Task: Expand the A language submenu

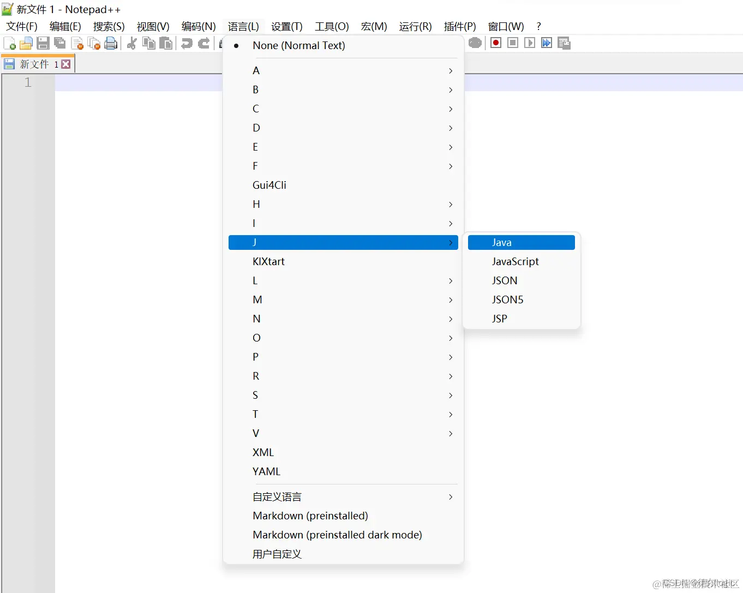Action: click(x=343, y=71)
